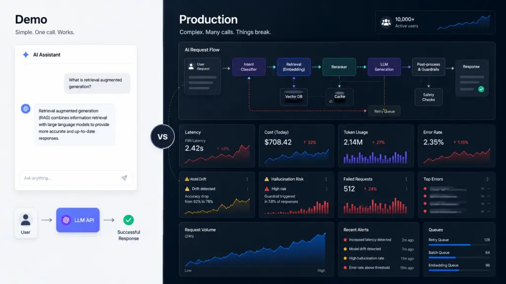Click the Error Rate trend chart
506x284 pixels.
click(x=457, y=156)
